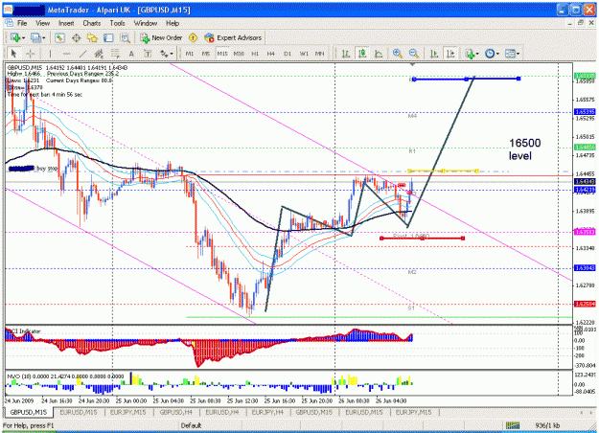
Task: Switch to the GBPUSD,H4 chart tab
Action: [x=175, y=412]
